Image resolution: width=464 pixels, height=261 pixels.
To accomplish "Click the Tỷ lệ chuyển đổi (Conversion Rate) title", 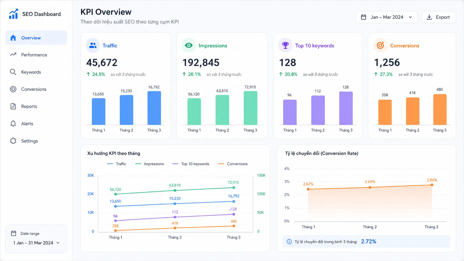I will point(322,153).
